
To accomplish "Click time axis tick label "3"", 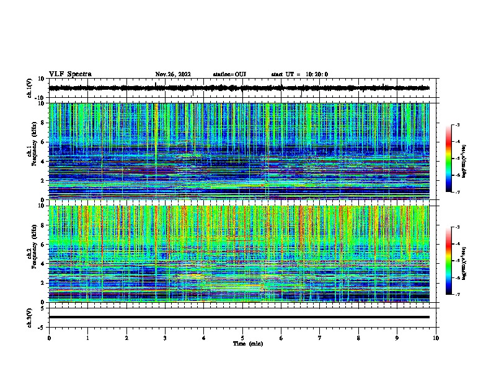I will [165, 338].
